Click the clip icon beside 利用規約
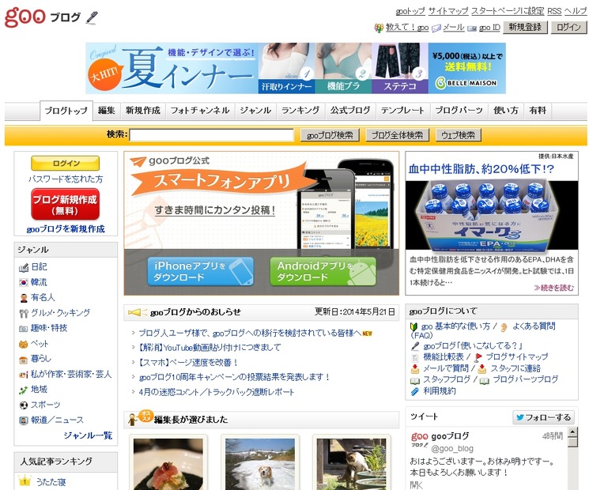Image resolution: width=589 pixels, height=490 pixels. [415, 392]
